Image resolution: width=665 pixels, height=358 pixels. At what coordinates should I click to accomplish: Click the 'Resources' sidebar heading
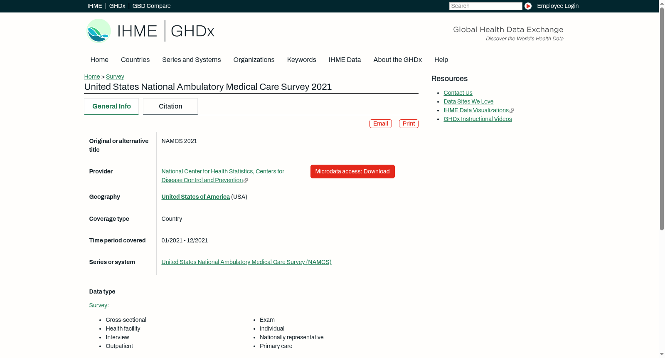click(449, 79)
